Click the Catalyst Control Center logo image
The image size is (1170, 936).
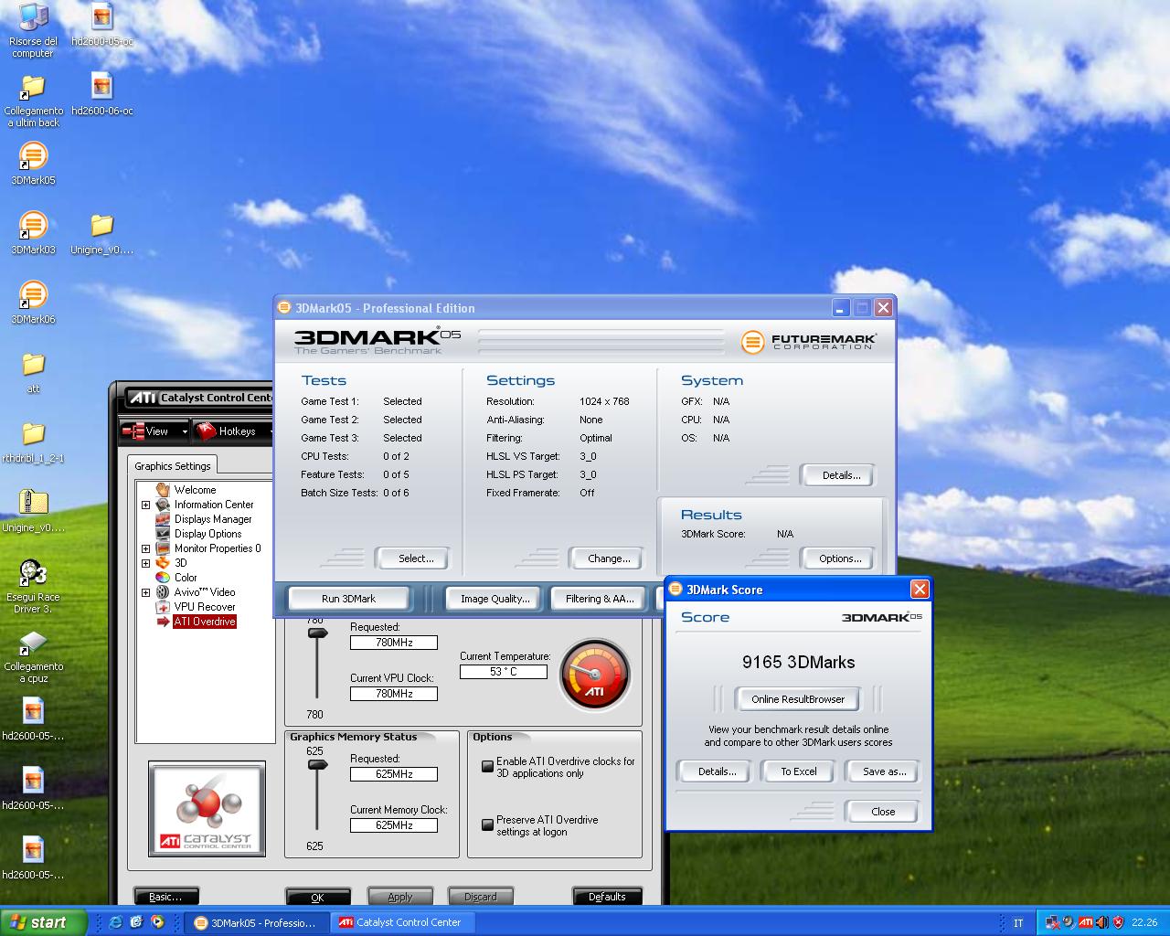(207, 809)
